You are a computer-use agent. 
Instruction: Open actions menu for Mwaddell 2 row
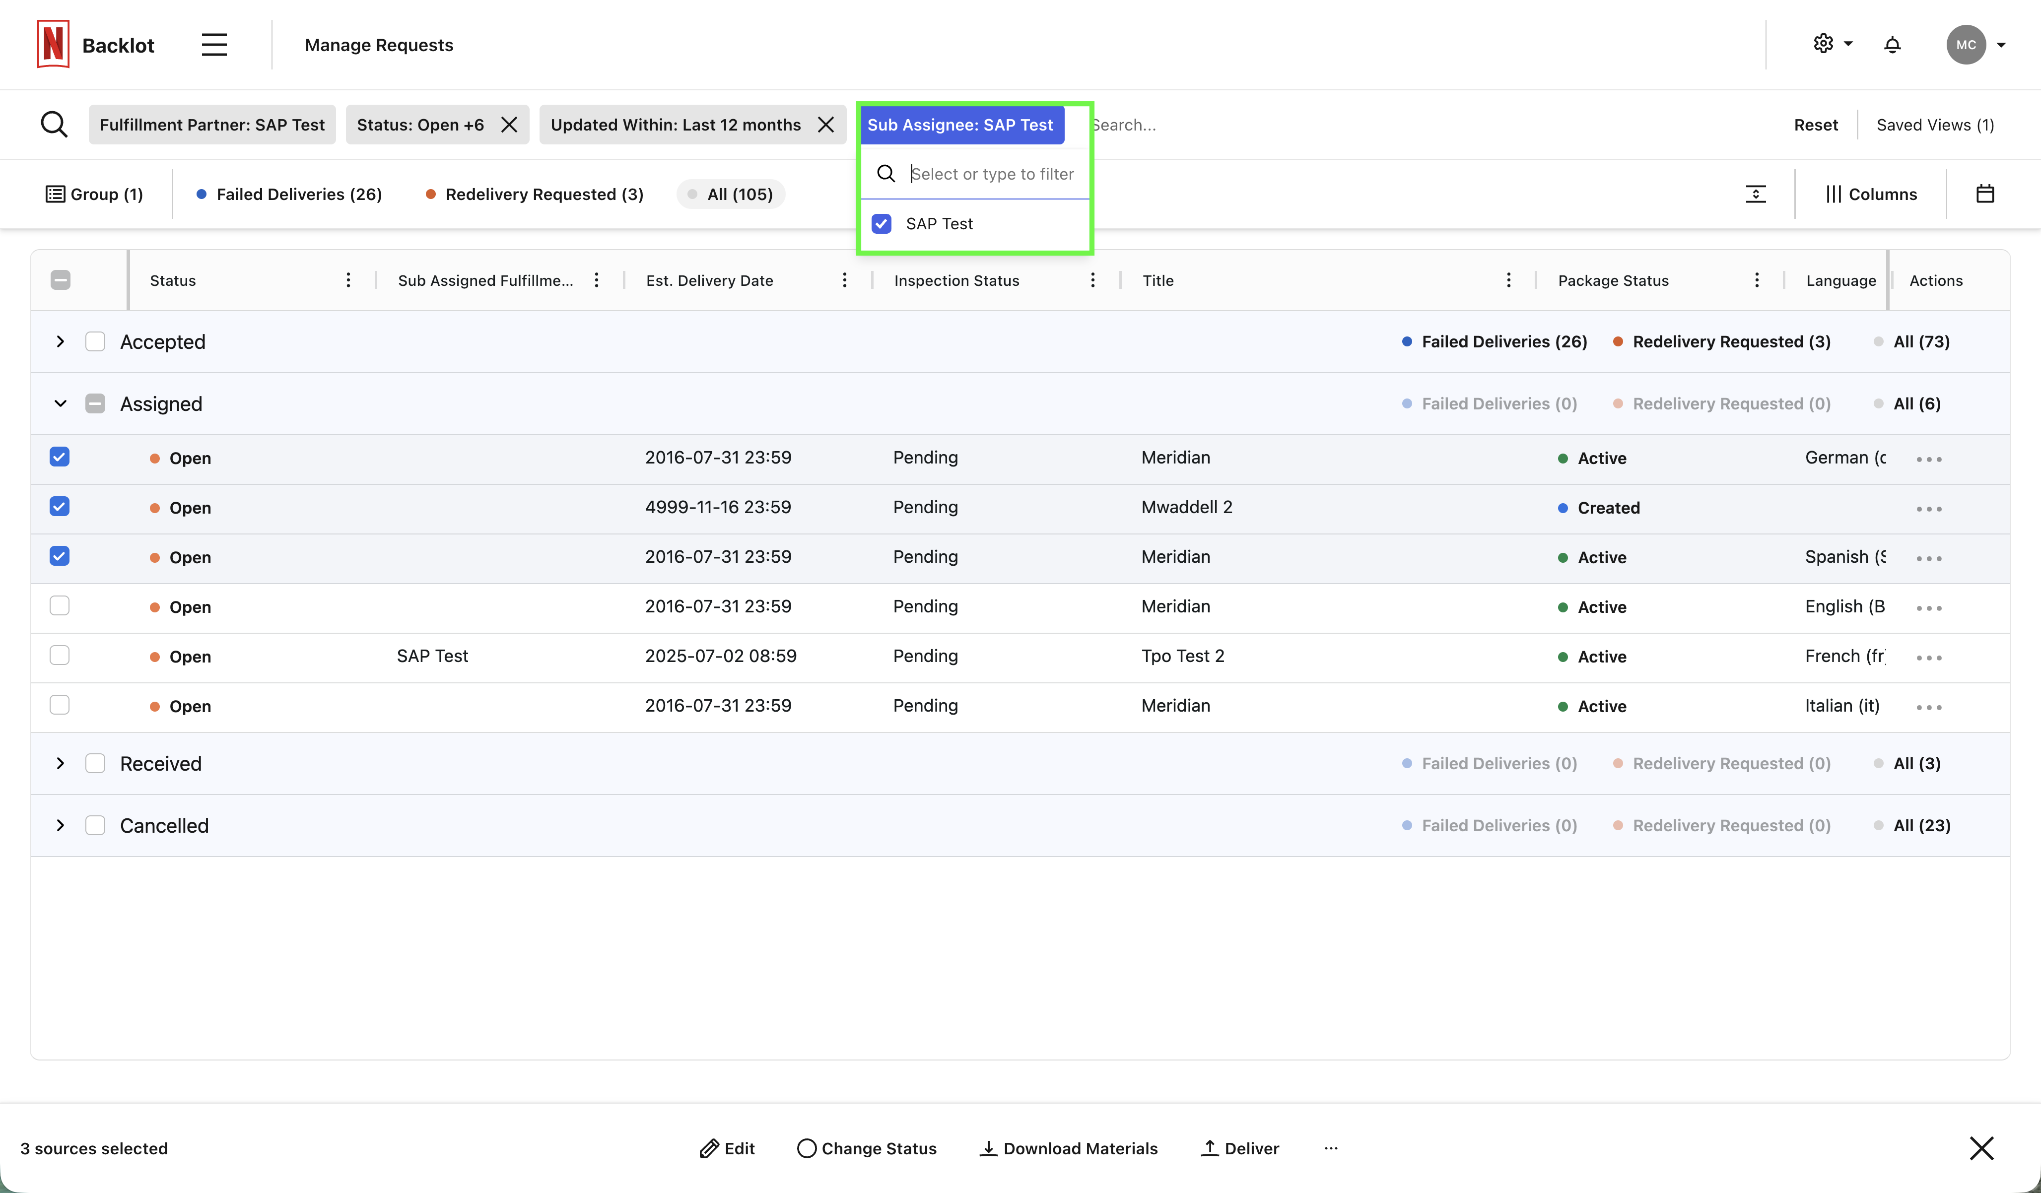[x=1928, y=509]
